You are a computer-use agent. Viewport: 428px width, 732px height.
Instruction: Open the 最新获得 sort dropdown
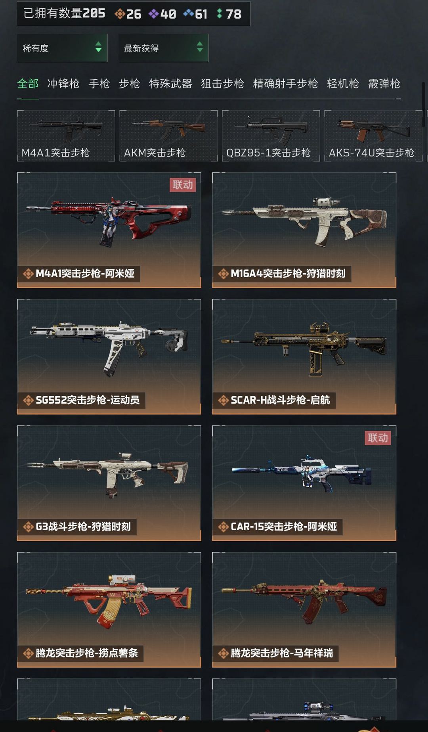164,48
